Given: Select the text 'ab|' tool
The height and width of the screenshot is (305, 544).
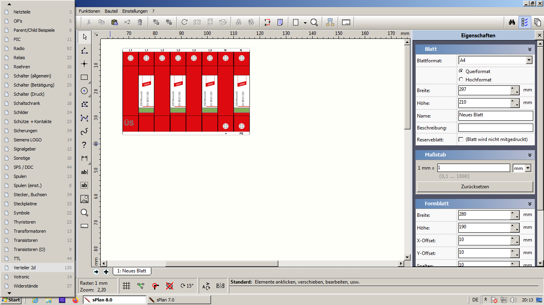Looking at the screenshot, I should (x=84, y=172).
